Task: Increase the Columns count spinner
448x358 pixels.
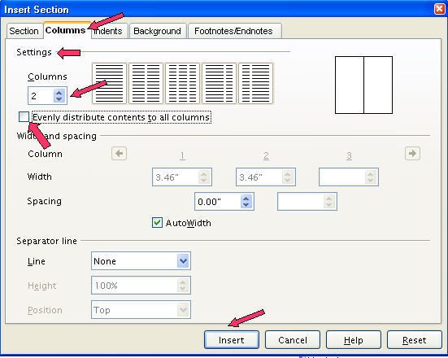Action: [59, 93]
